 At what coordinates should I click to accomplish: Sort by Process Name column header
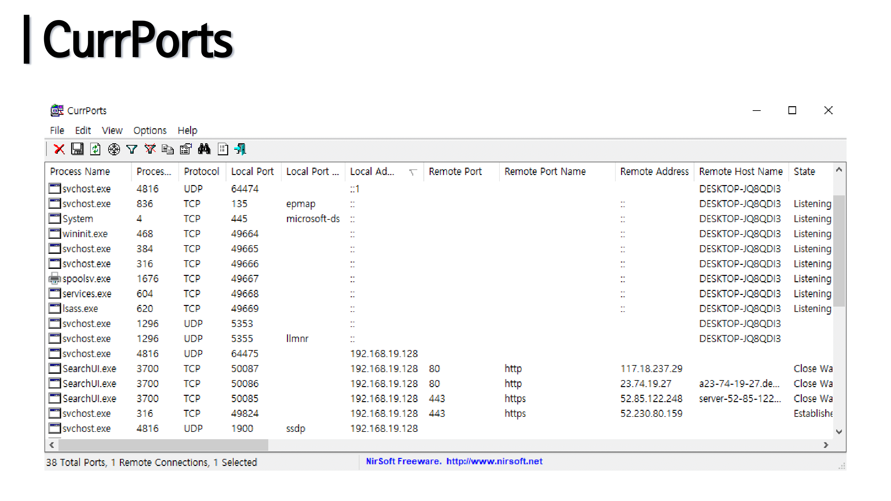point(88,171)
